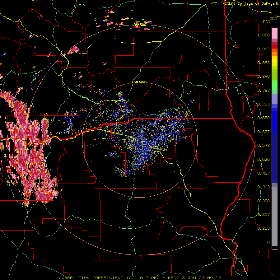Select the 0.680 scale value
This screenshot has width=280, height=280.
click(264, 118)
